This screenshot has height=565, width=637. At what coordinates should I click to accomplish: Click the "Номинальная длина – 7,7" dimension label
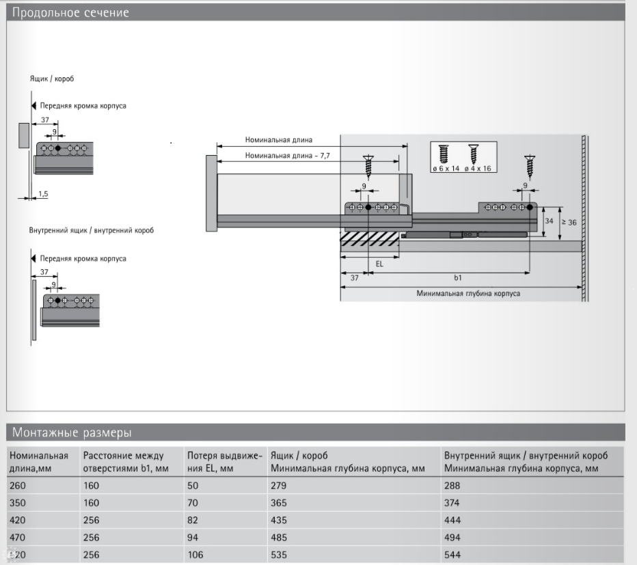click(x=287, y=156)
